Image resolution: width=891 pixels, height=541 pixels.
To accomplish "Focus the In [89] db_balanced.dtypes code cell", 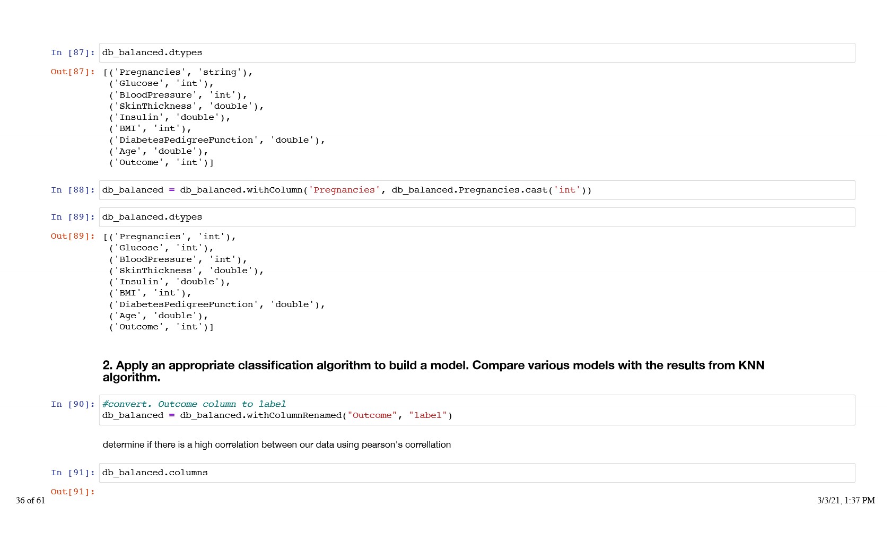I will click(x=476, y=217).
